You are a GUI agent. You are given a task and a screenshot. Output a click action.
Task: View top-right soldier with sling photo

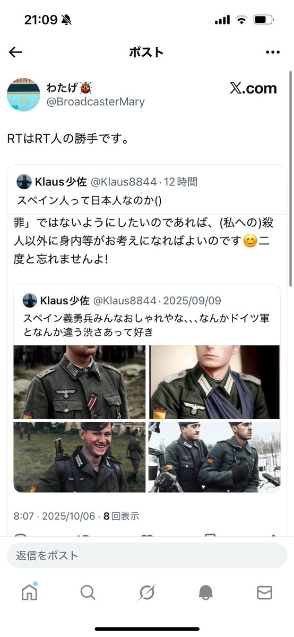pos(214,382)
